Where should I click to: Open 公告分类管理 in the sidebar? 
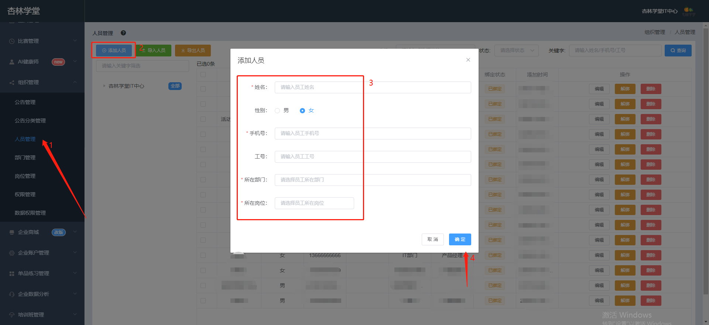pyautogui.click(x=30, y=121)
